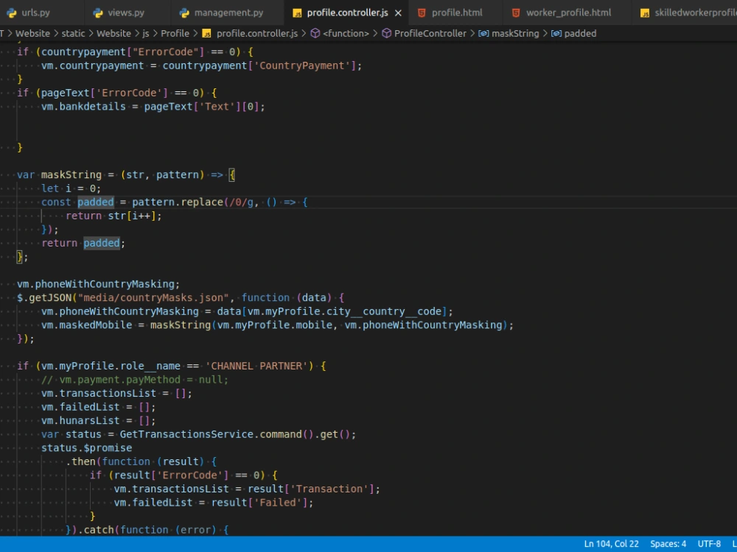The image size is (737, 552).
Task: Click Python icon on views.py tab
Action: point(98,13)
